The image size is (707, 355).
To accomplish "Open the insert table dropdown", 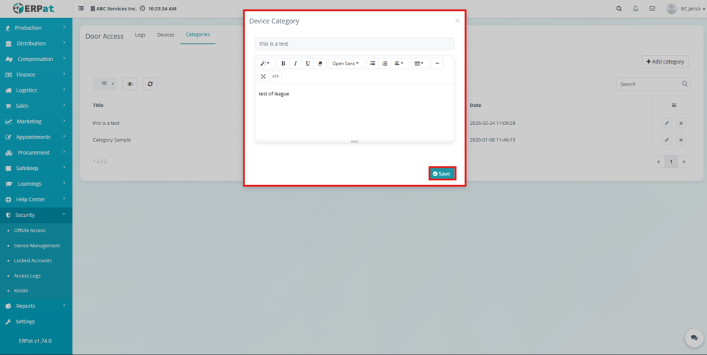I will click(419, 64).
